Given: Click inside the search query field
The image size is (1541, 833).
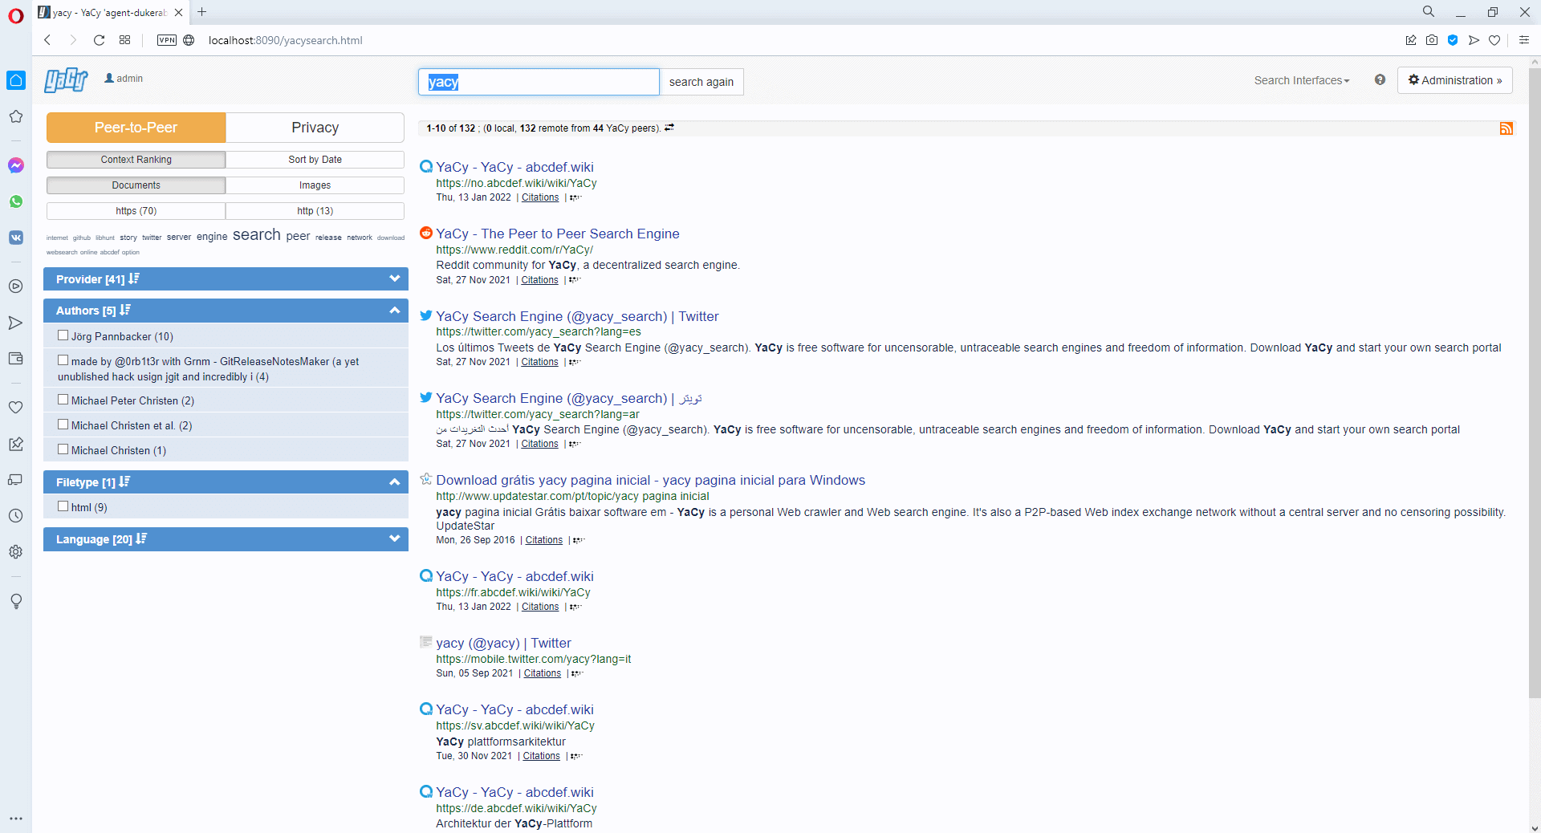Looking at the screenshot, I should click(x=538, y=81).
